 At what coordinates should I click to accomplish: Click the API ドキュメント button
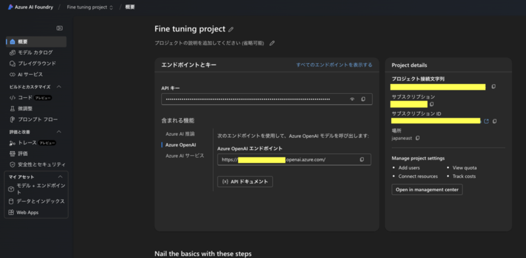pos(245,182)
